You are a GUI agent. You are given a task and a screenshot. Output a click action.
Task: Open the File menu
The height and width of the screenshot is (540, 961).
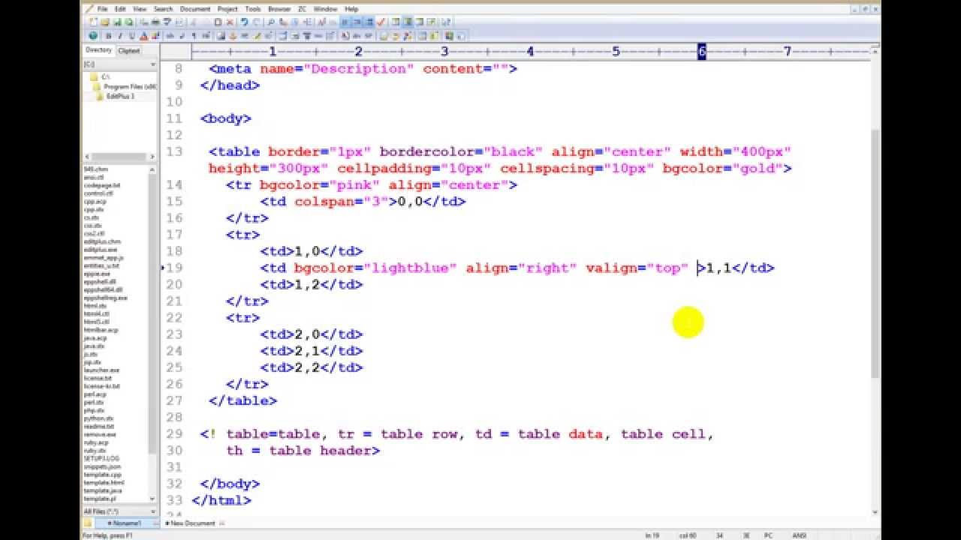click(x=102, y=9)
